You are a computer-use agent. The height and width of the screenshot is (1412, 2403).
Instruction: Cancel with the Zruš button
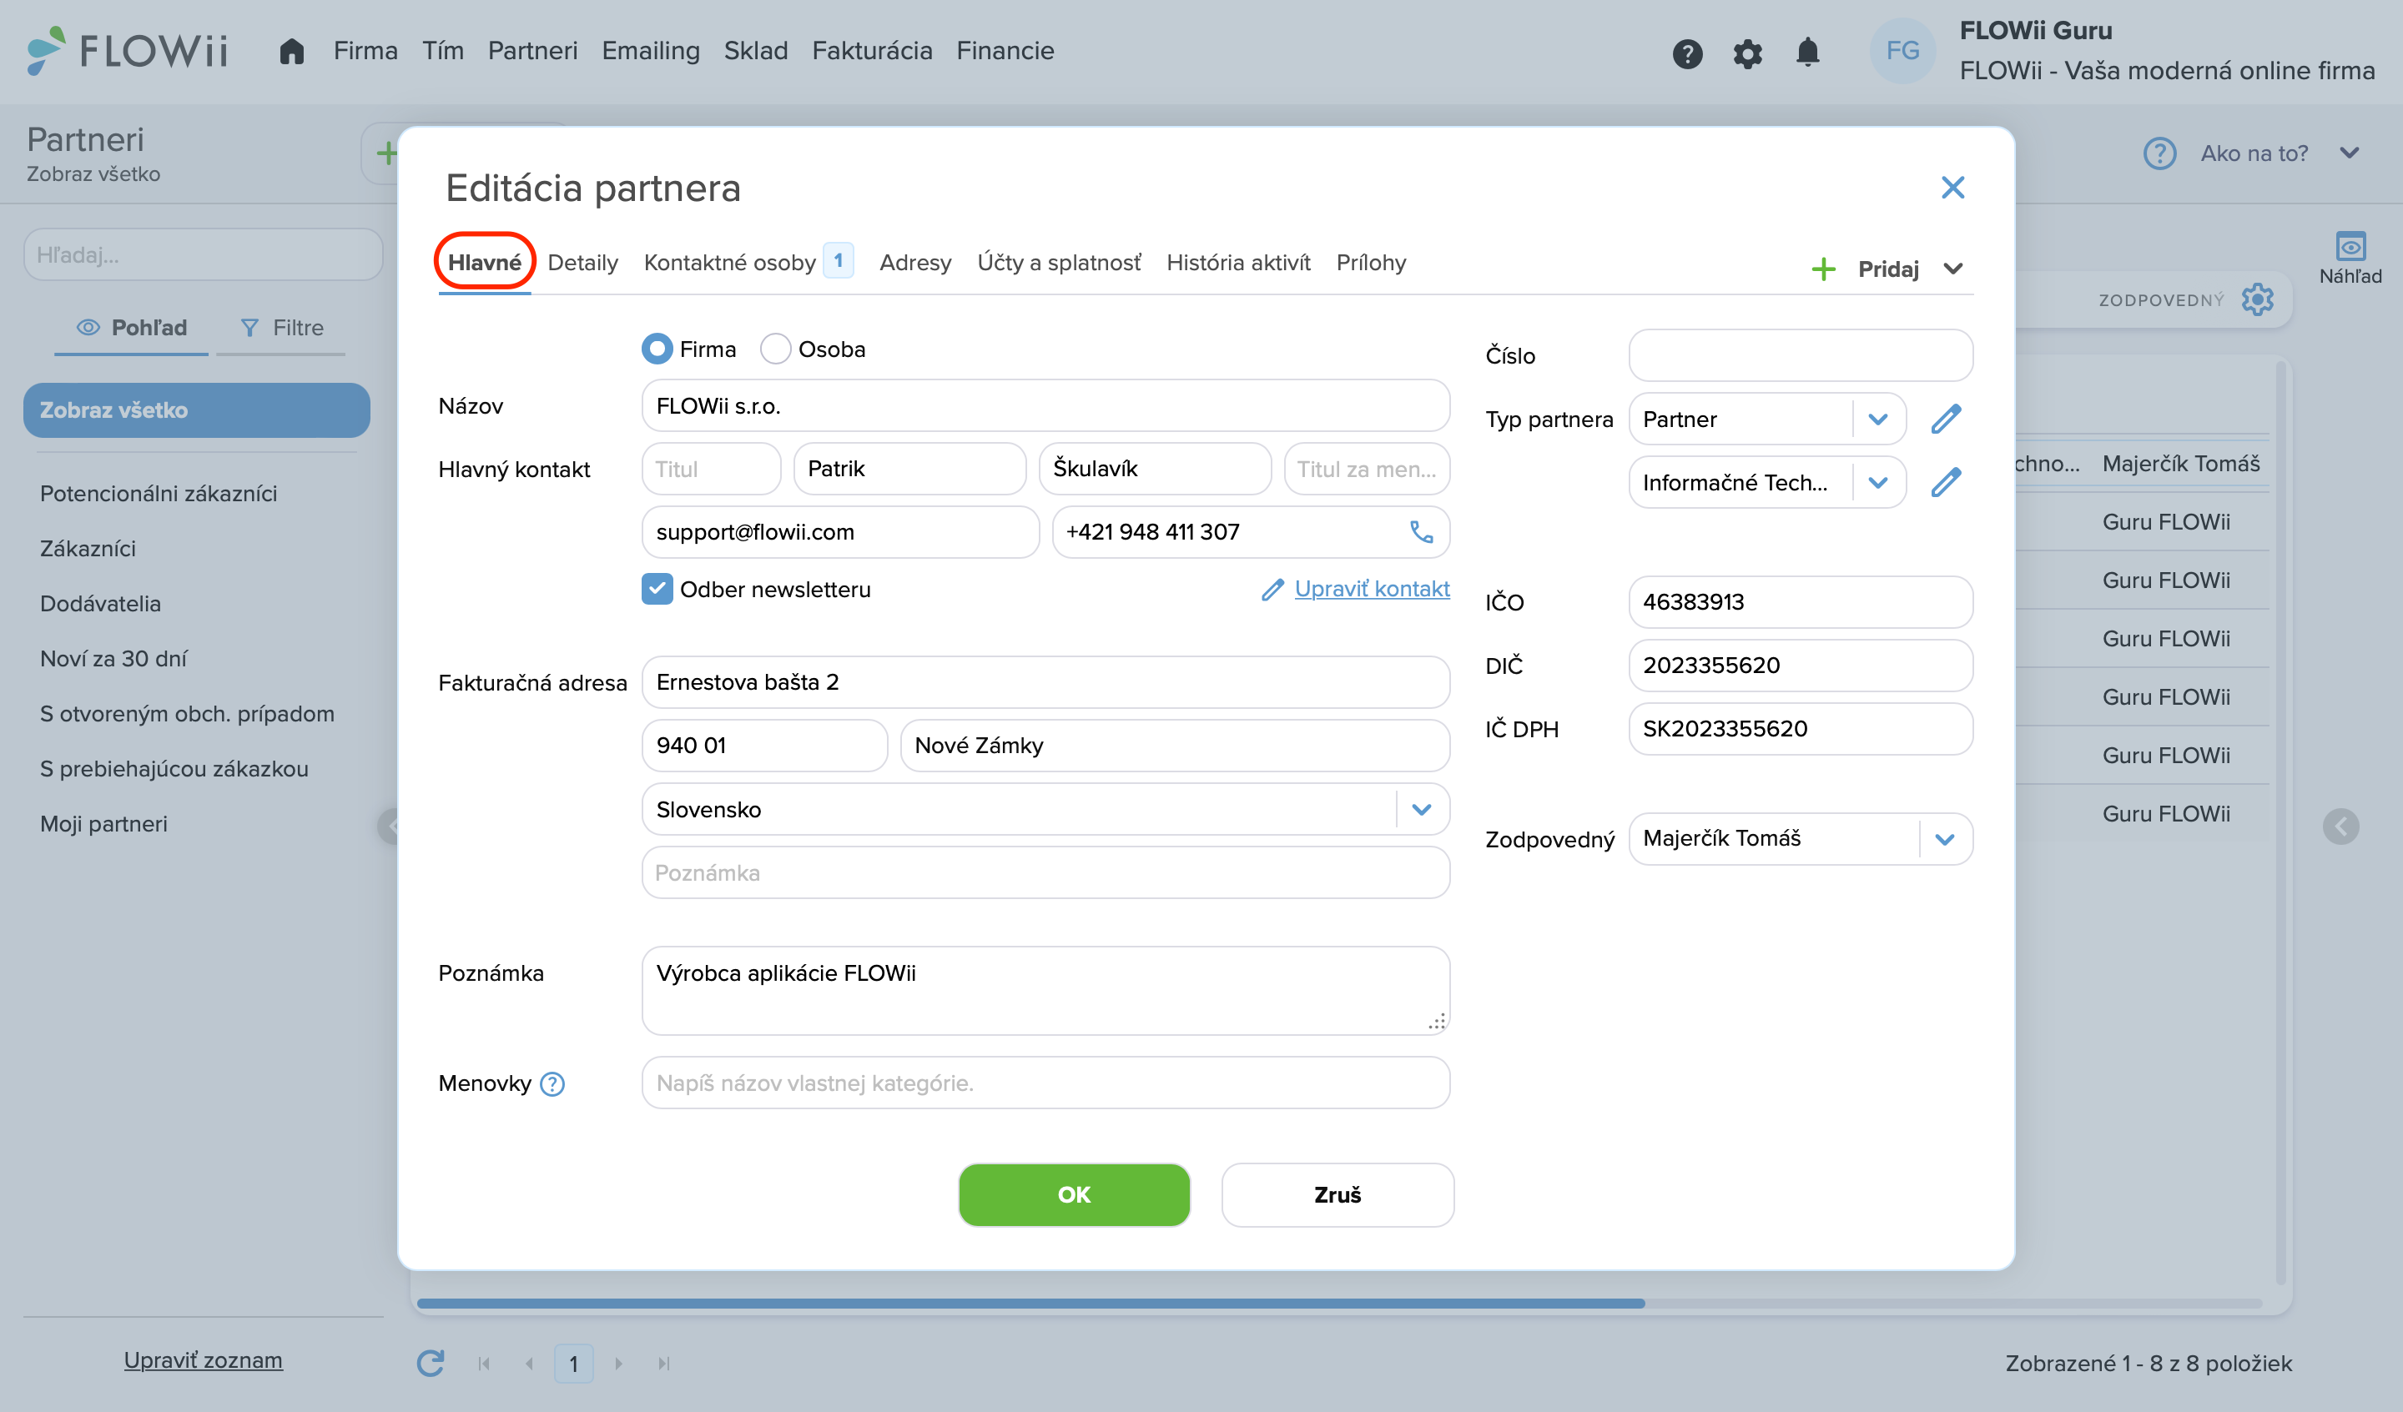click(1337, 1194)
